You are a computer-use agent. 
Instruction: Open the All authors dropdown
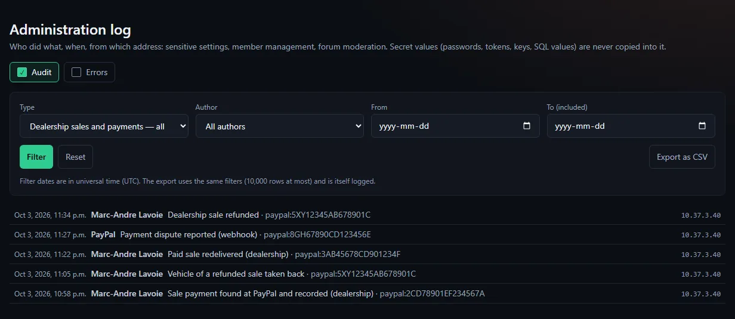click(x=280, y=126)
